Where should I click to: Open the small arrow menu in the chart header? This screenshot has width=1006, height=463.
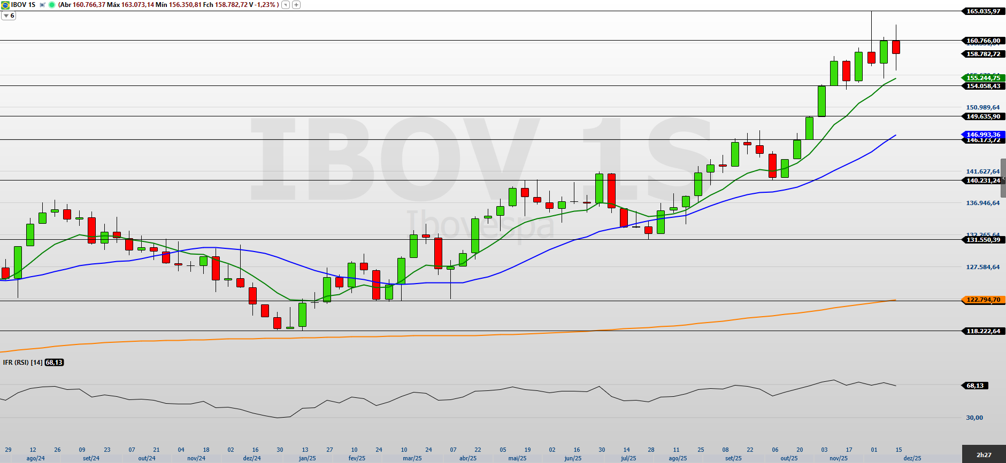[x=286, y=5]
